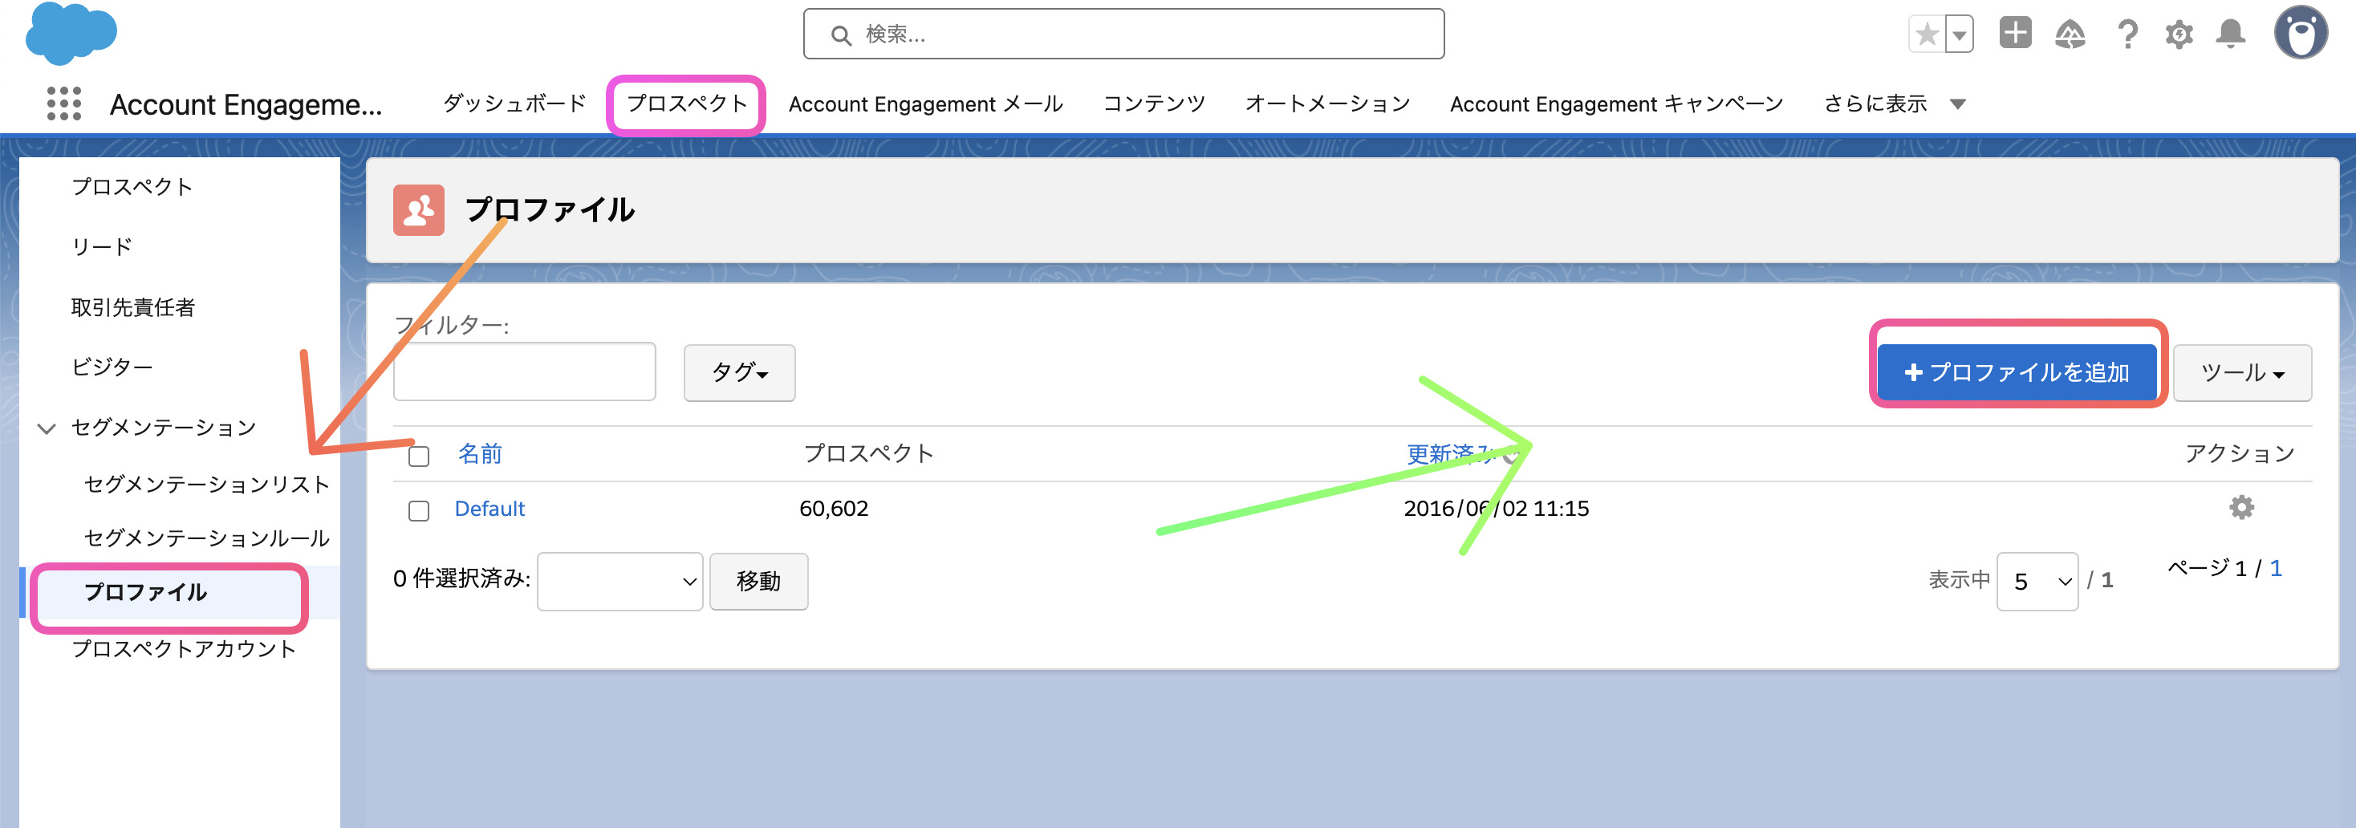Viewport: 2356px width, 828px height.
Task: Select 取引先責任者 in the sidebar
Action: [x=132, y=307]
